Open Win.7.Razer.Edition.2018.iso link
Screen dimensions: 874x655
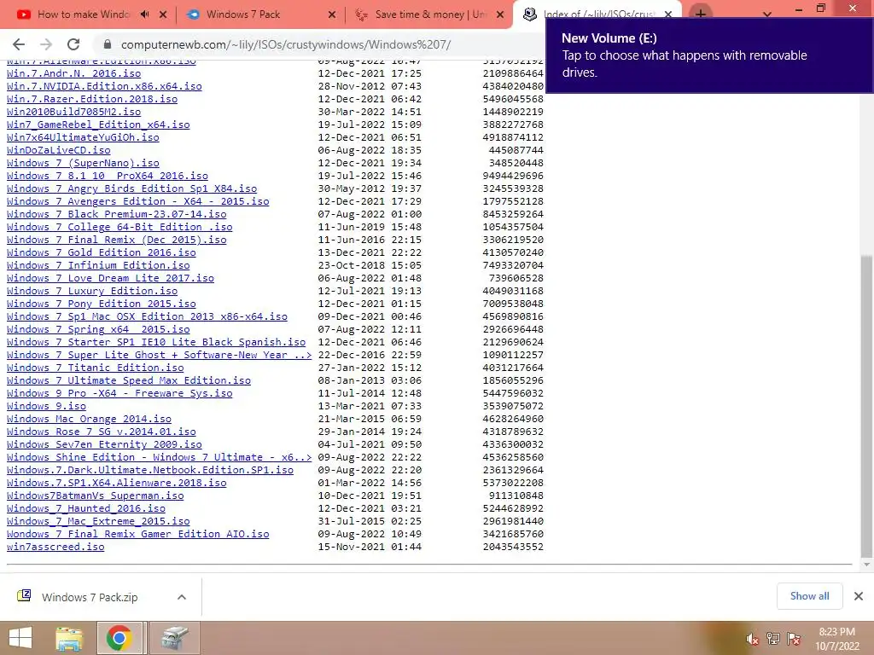tap(92, 99)
